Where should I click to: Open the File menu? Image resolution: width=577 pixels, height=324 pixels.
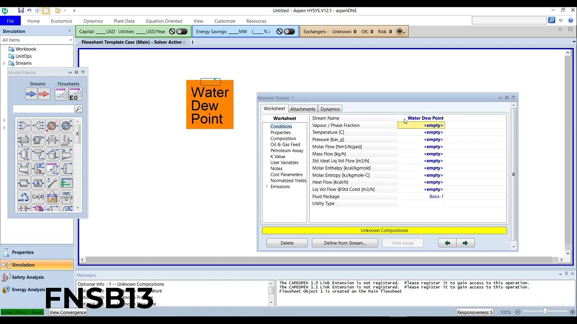click(x=10, y=21)
